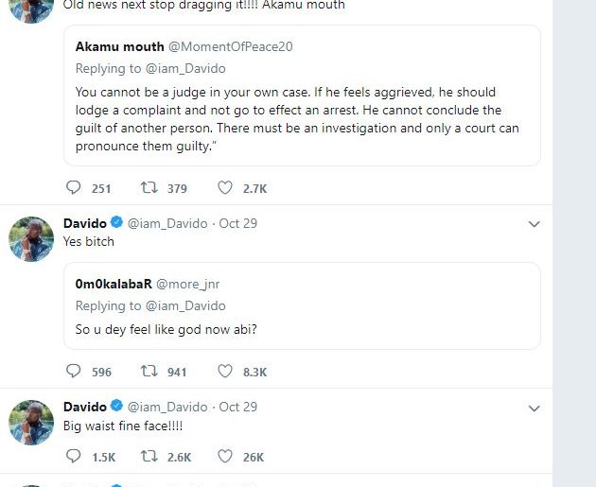Reply to the "Yes bitch" tweet

75,372
